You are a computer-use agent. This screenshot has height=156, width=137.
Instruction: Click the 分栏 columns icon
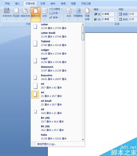point(45,13)
